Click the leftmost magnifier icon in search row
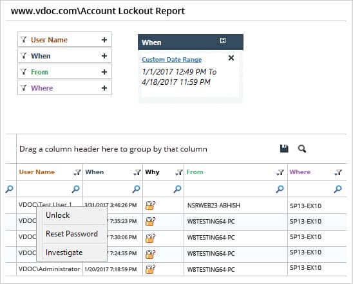Screen dimensions: 353x284 9,189
